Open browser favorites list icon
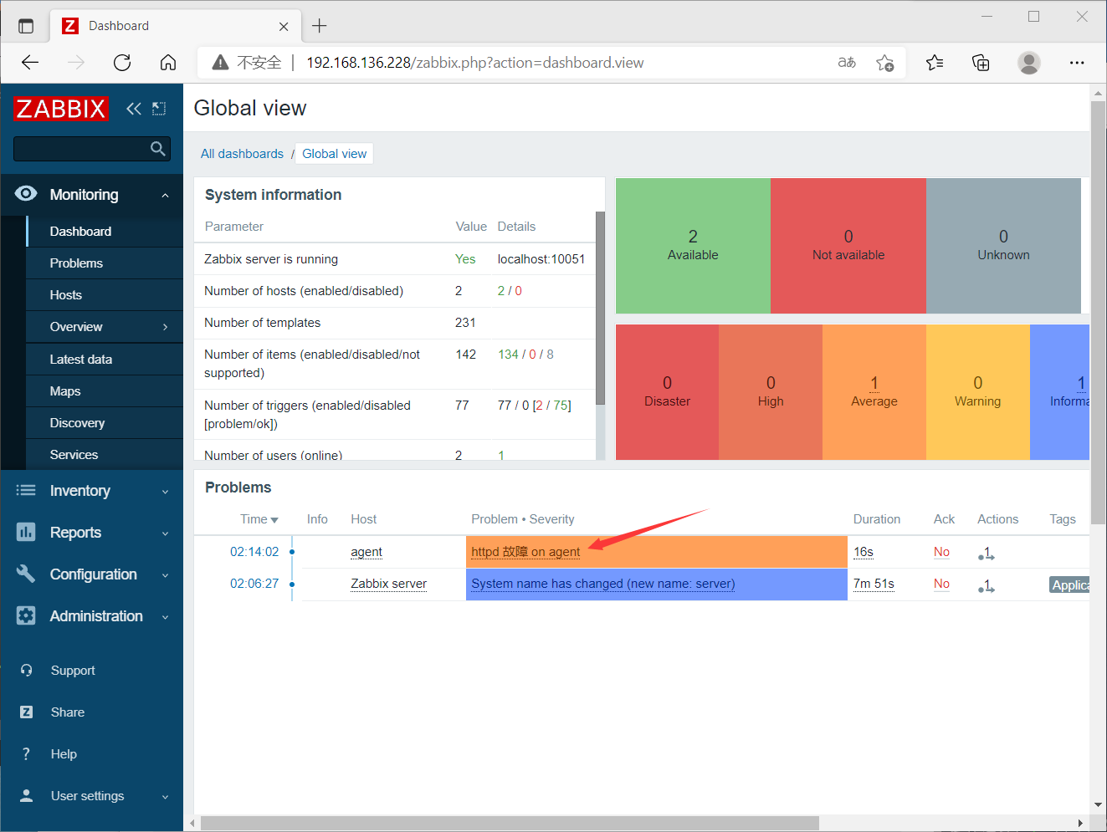Image resolution: width=1107 pixels, height=832 pixels. [x=935, y=63]
